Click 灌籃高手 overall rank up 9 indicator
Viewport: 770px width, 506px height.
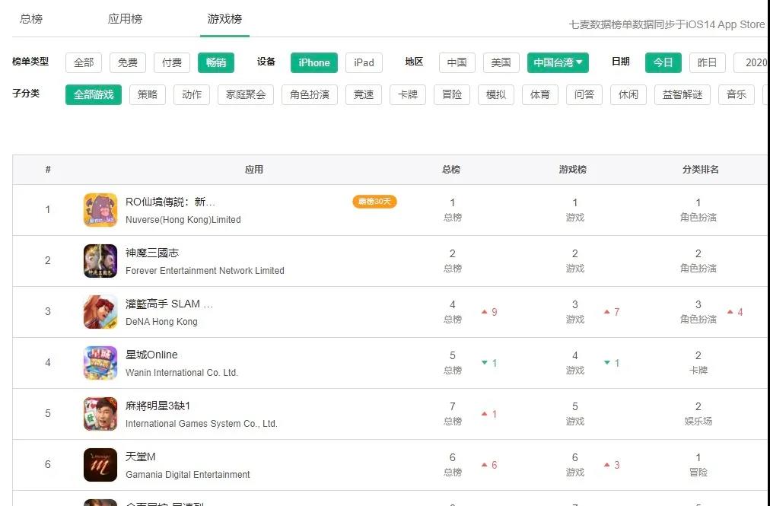click(489, 312)
